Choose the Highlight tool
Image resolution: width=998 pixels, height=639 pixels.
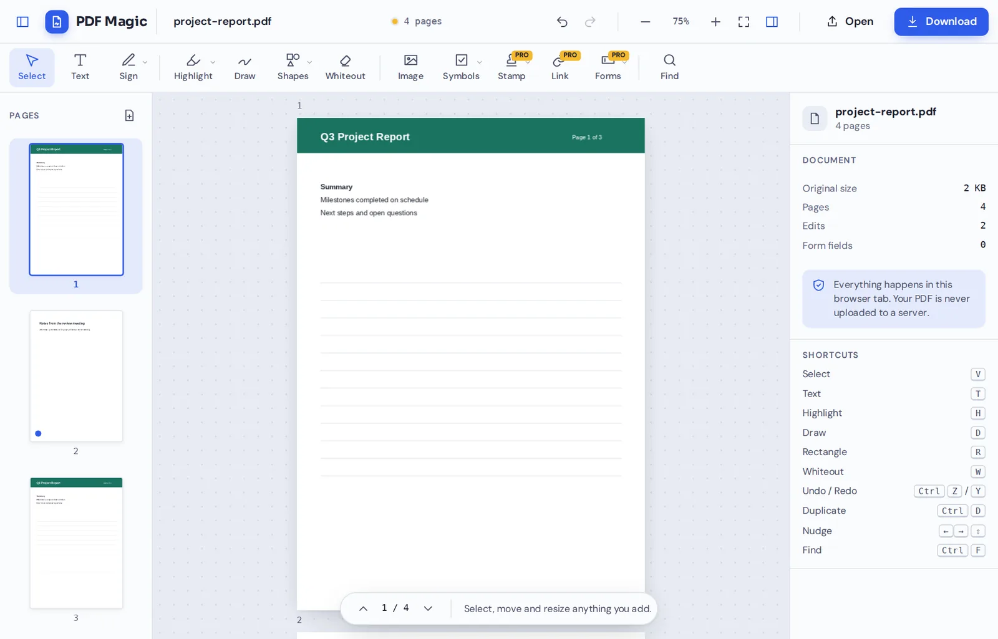click(193, 67)
